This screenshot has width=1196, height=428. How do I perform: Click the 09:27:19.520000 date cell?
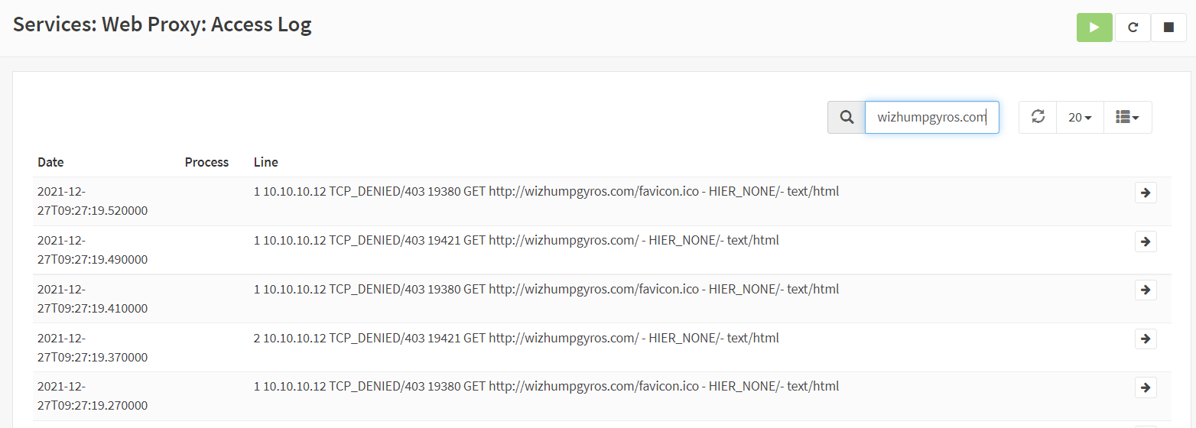coord(92,201)
